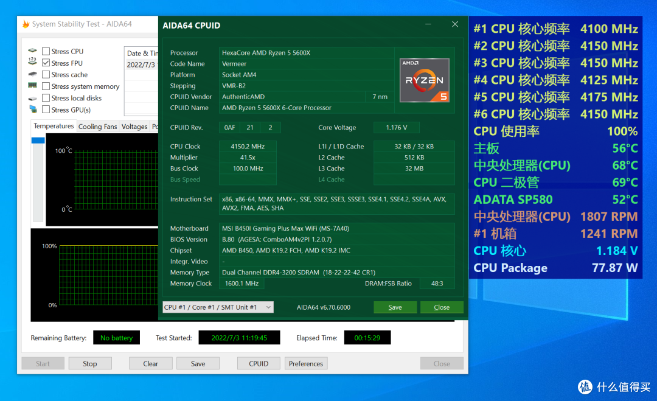Minimize the AIDA64 CPUID window
This screenshot has height=401, width=657.
click(428, 24)
